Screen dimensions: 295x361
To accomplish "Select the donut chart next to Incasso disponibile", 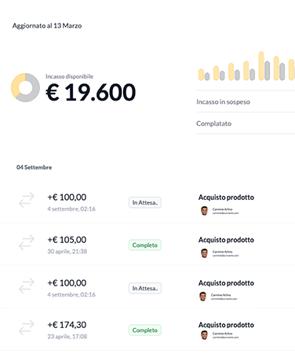I will (x=25, y=87).
